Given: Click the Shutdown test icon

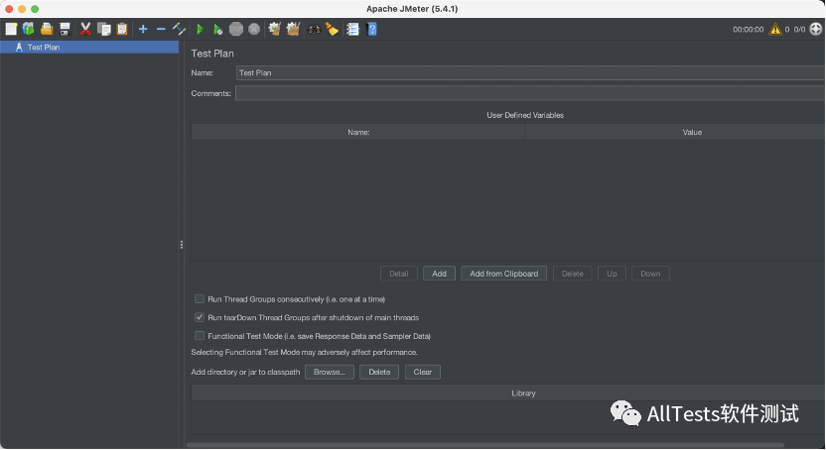Looking at the screenshot, I should (254, 29).
